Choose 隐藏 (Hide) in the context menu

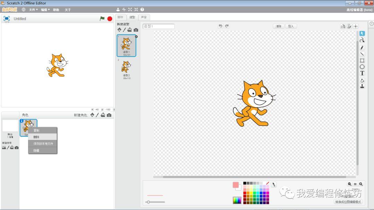tap(43, 151)
